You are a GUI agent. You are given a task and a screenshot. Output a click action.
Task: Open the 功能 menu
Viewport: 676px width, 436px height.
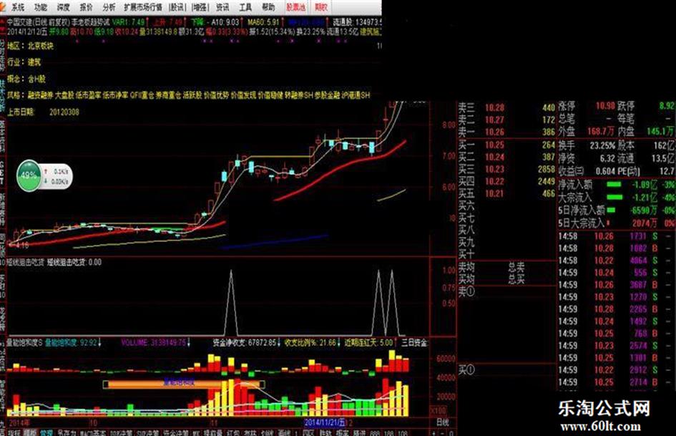[41, 7]
